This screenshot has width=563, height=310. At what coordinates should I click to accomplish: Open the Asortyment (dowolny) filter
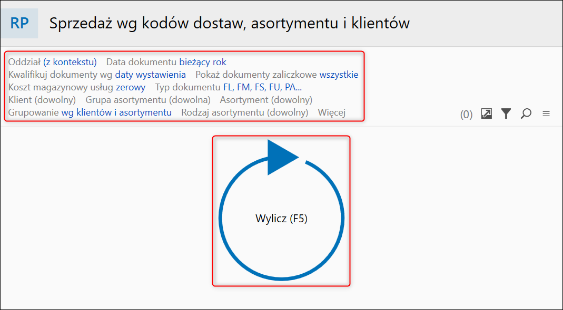coord(266,100)
